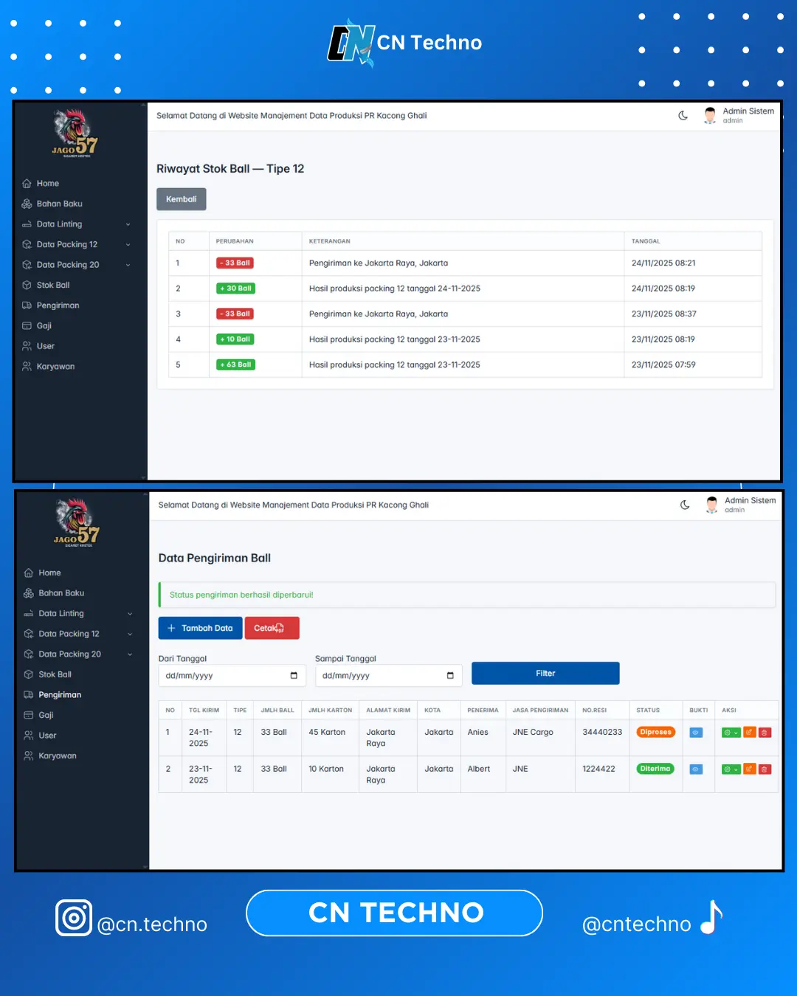Viewport: 797px width, 996px height.
Task: Open green status dropdown for Albert shipment
Action: click(x=731, y=769)
